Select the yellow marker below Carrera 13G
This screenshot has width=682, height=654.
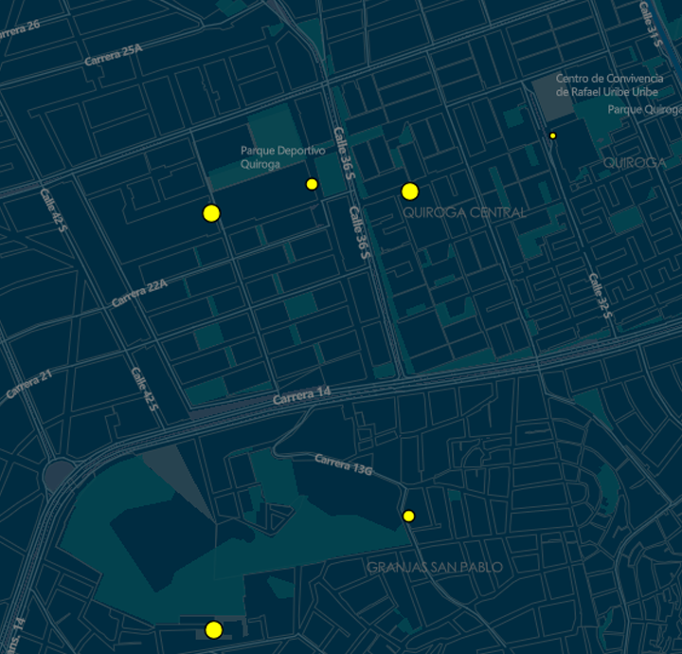(x=408, y=516)
